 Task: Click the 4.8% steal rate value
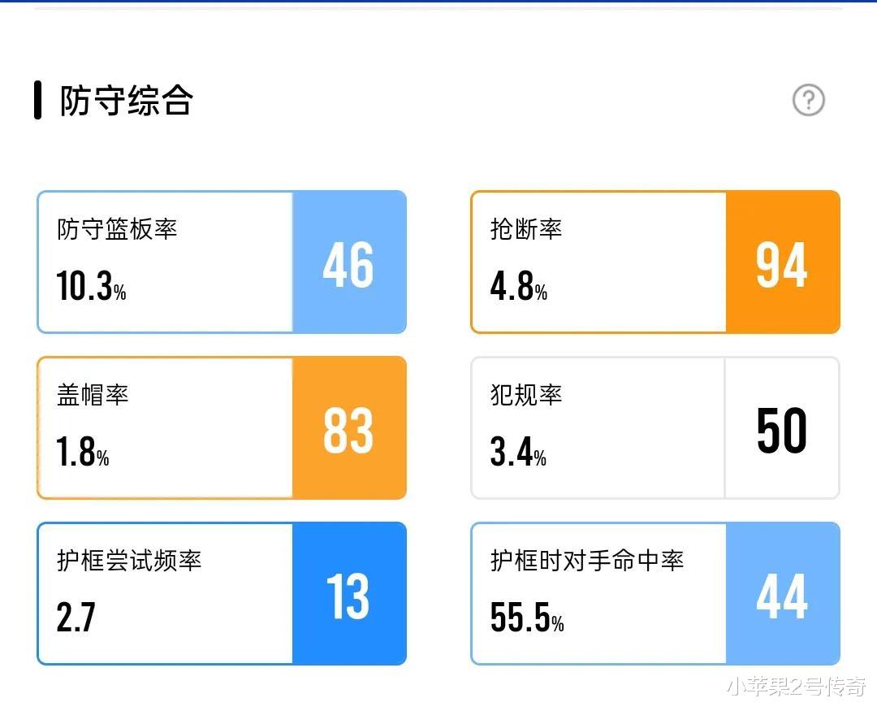pyautogui.click(x=518, y=286)
